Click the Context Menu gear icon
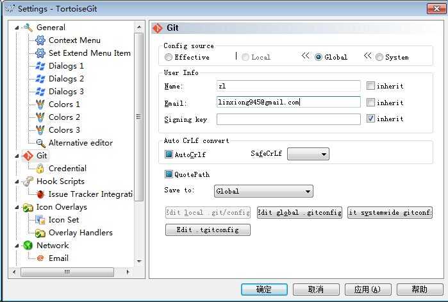This screenshot has height=302, width=448. coord(40,40)
